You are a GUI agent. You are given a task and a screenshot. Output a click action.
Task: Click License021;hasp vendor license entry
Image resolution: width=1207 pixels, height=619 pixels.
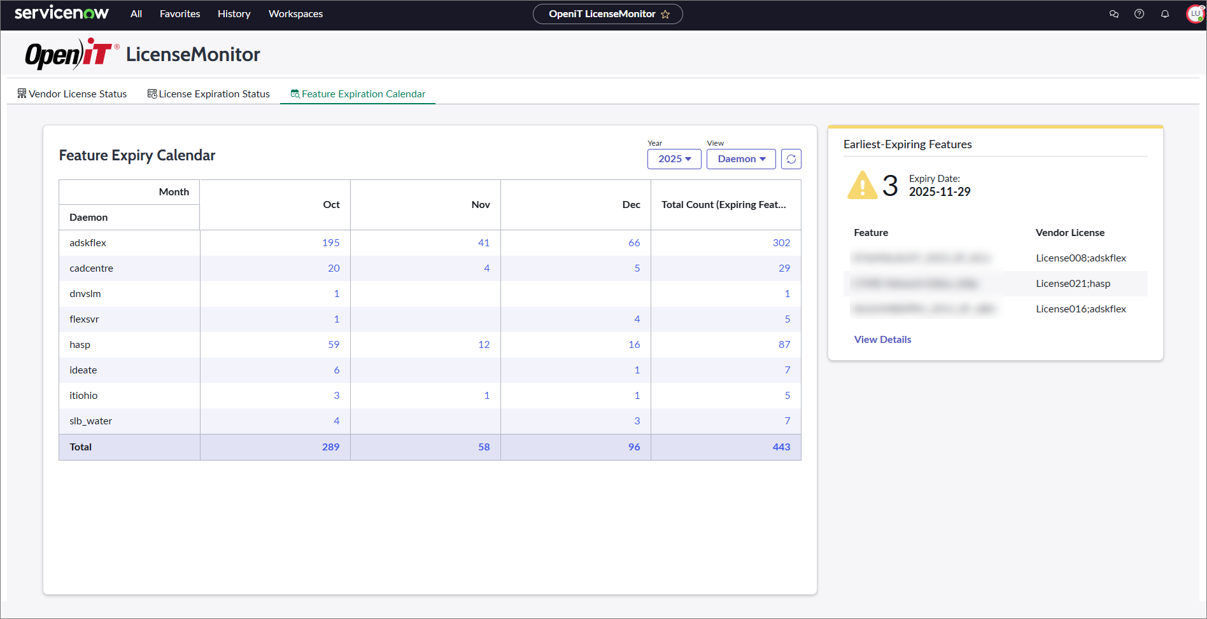tap(1073, 284)
